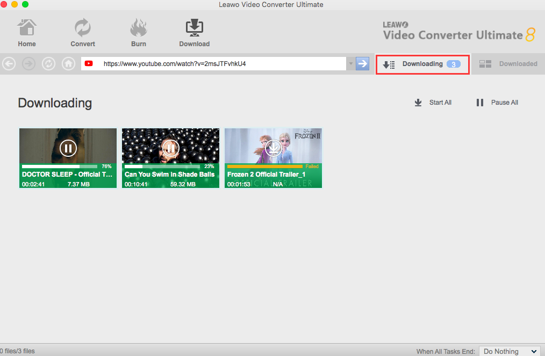This screenshot has width=545, height=356.
Task: Switch to the Downloaded tab
Action: [508, 64]
